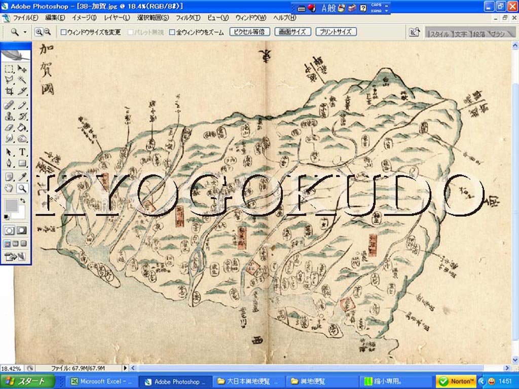Select the Magic Wand tool

22,80
